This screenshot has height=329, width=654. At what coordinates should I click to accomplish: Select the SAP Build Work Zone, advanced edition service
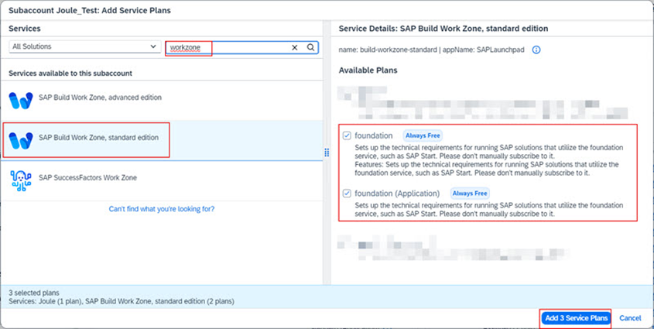point(100,98)
